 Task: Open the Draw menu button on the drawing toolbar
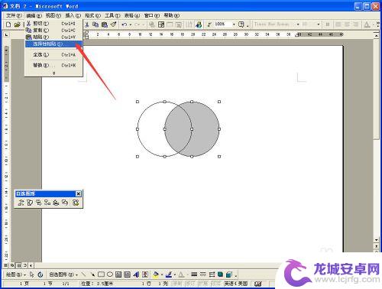point(16,274)
